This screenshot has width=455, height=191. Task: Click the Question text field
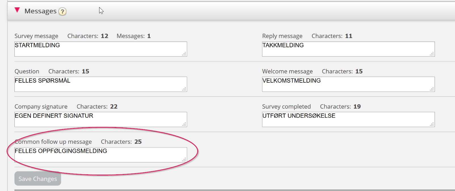click(101, 84)
